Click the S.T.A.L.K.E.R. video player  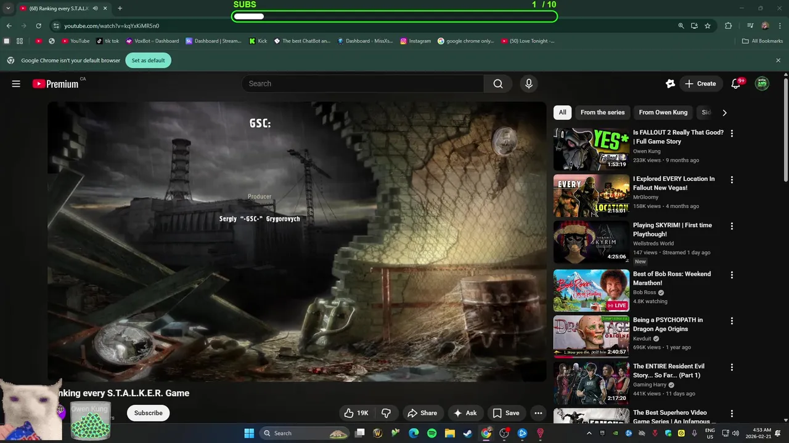point(297,241)
